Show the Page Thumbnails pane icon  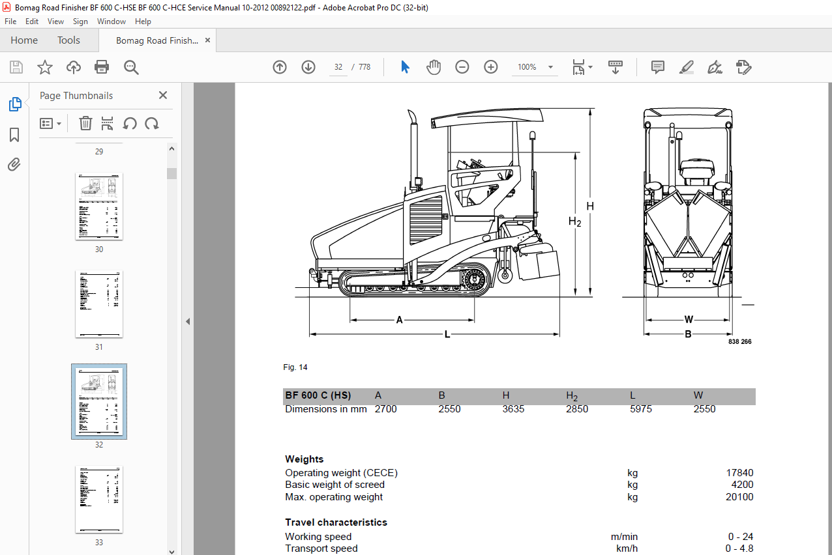[14, 104]
